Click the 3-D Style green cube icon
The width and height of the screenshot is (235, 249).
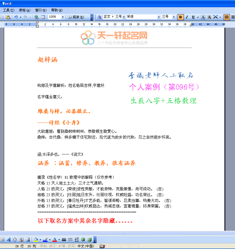click(x=90, y=240)
